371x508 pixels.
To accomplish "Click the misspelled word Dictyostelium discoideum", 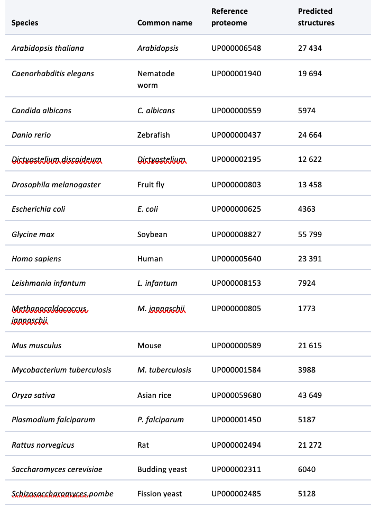I will coord(56,159).
